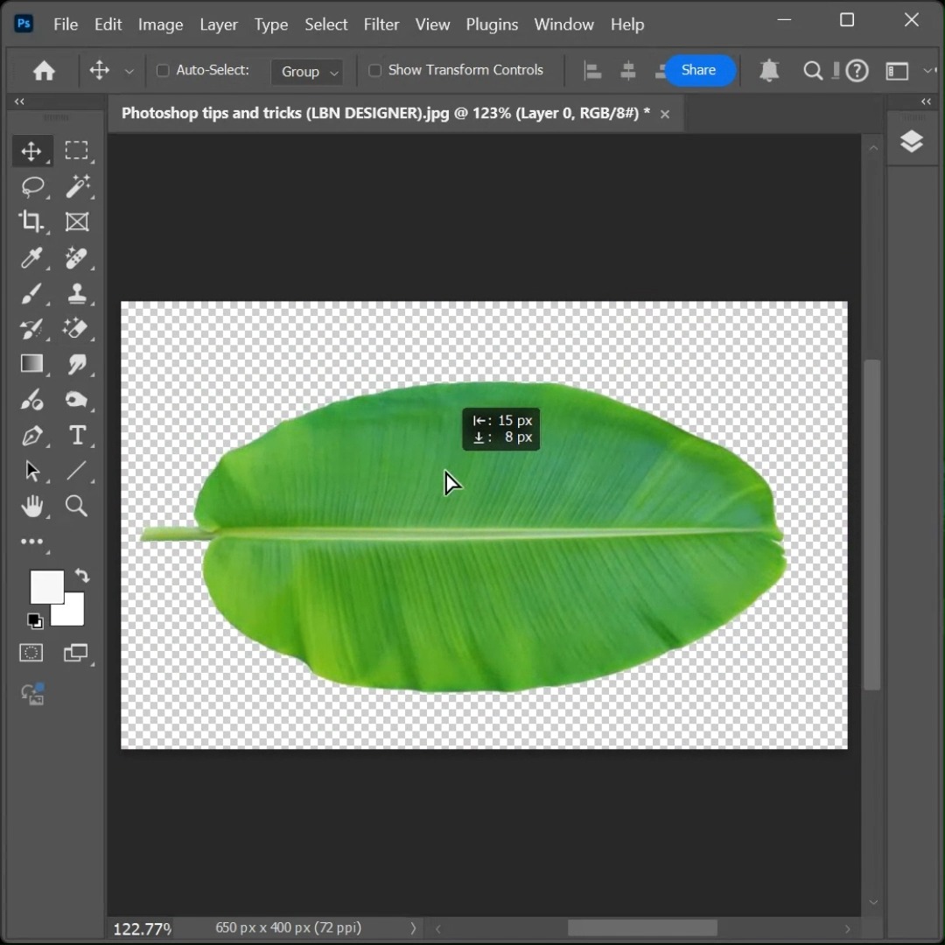Activate the Horizontal Type tool

coord(77,435)
